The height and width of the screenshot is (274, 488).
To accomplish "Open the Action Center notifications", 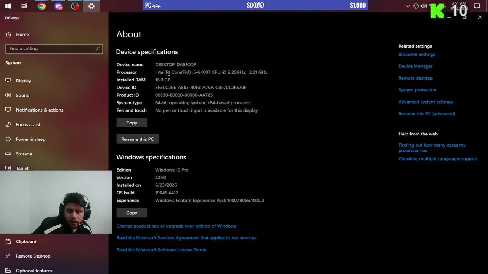I will click(x=477, y=6).
